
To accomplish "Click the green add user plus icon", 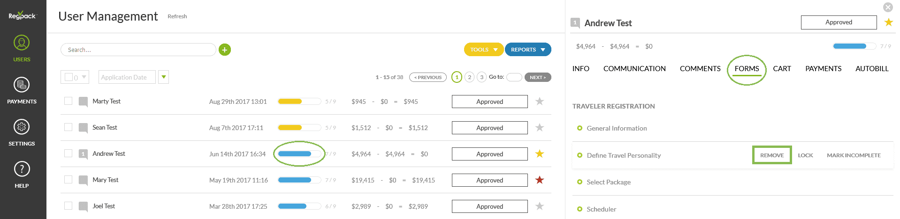I will click(225, 50).
